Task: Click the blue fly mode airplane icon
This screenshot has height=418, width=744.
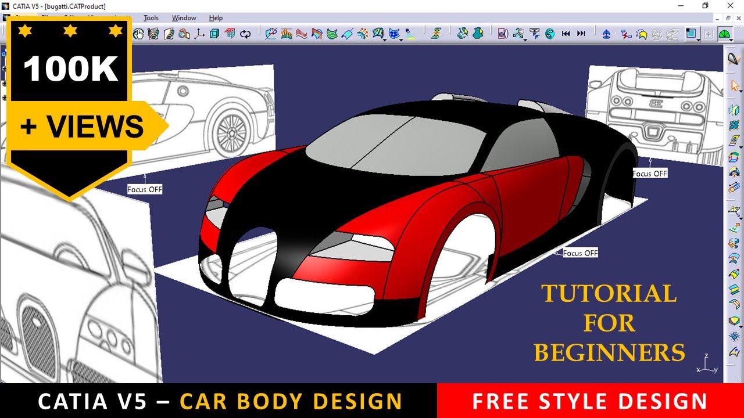Action: tap(606, 34)
